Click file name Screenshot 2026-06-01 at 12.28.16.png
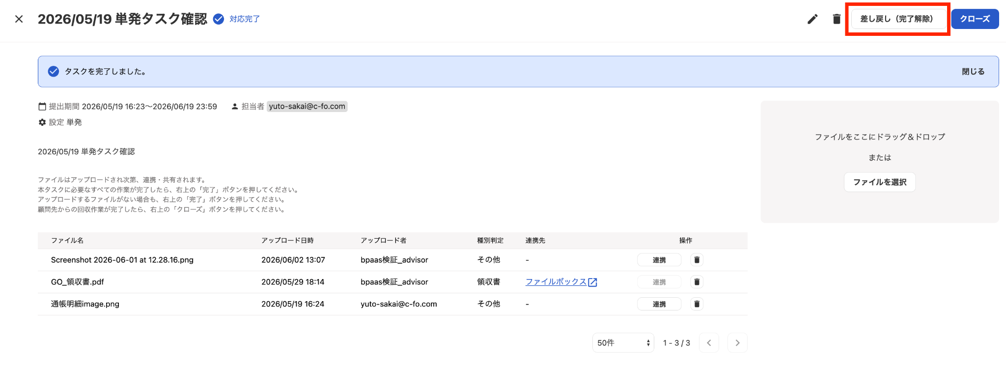 tap(122, 260)
